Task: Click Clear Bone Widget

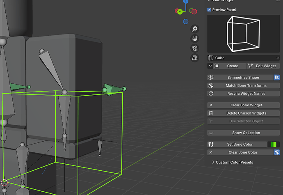Action: pyautogui.click(x=244, y=105)
